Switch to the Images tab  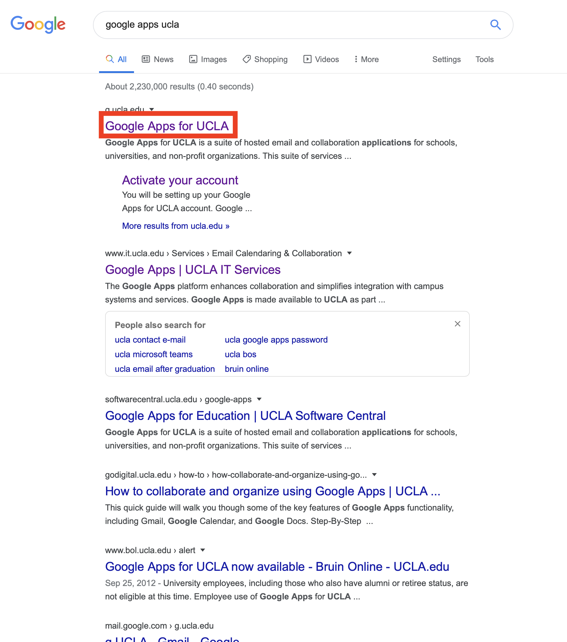point(208,59)
